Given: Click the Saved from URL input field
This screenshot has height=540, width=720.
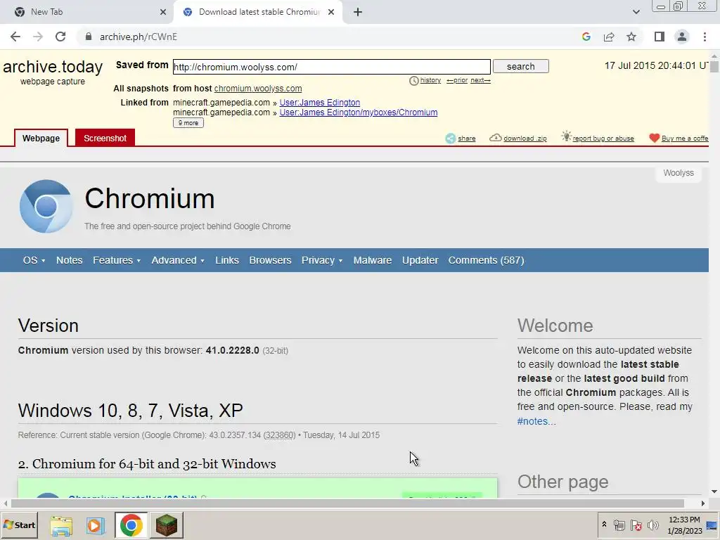Looking at the screenshot, I should (332, 67).
